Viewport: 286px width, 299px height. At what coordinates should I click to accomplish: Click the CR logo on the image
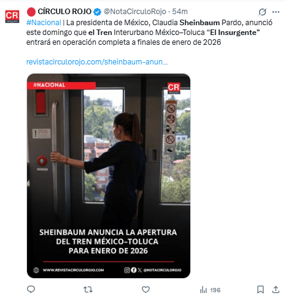point(174,88)
